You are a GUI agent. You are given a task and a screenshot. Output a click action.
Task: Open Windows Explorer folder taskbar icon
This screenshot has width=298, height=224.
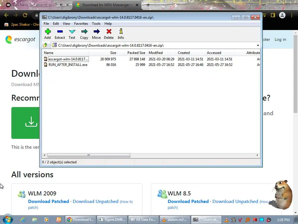coord(35,220)
